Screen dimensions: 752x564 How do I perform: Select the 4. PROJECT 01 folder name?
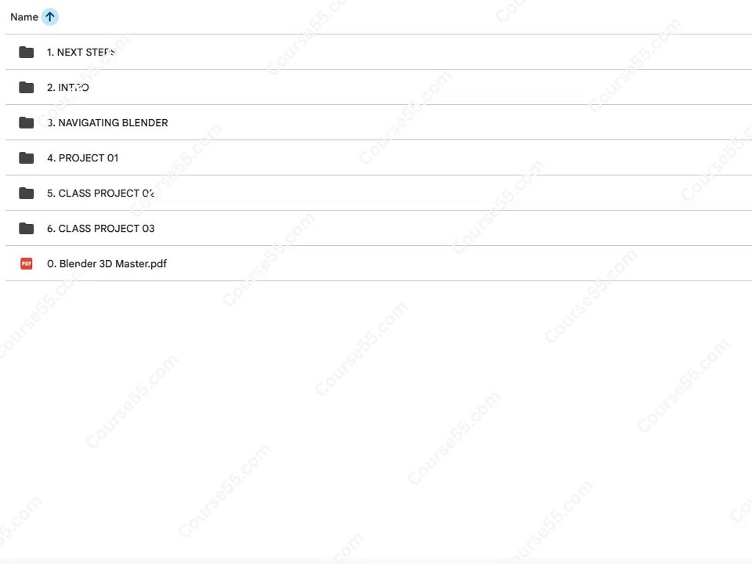tap(82, 157)
